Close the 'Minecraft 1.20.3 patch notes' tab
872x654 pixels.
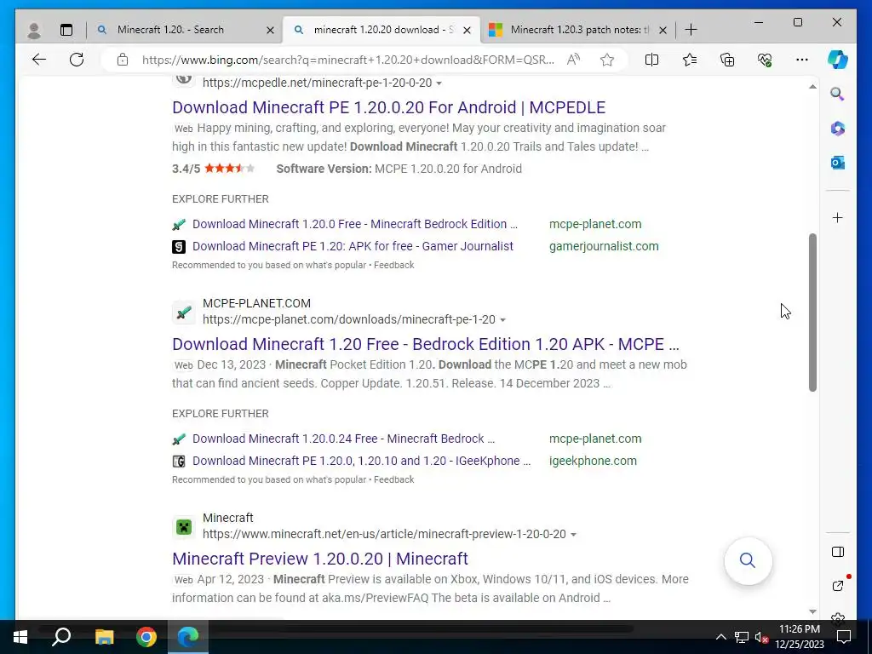click(x=663, y=30)
